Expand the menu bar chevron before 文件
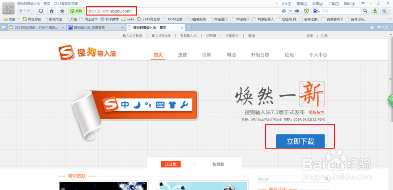The height and width of the screenshot is (190, 393). coord(276,4)
